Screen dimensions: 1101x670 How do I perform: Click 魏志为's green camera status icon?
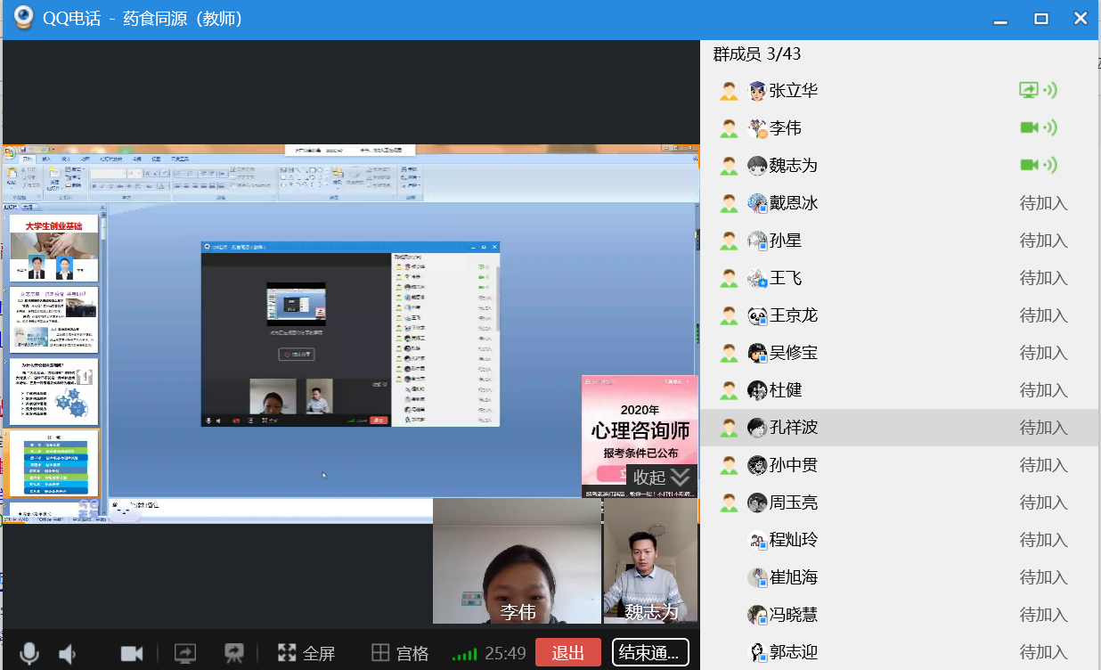[1029, 165]
